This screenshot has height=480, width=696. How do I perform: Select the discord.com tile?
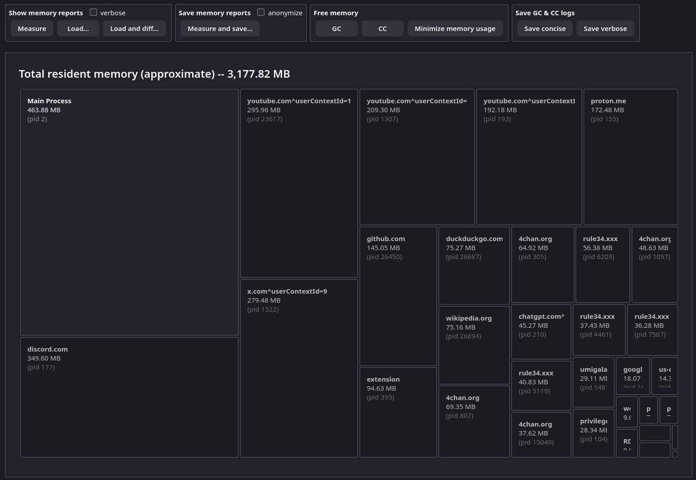point(129,397)
